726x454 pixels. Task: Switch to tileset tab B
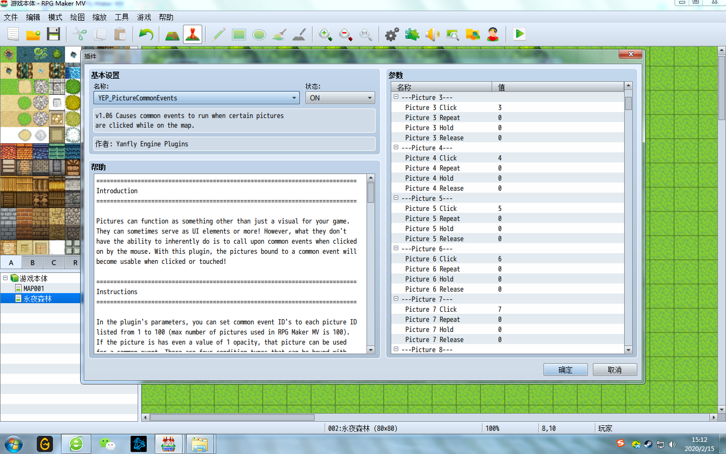tap(33, 262)
